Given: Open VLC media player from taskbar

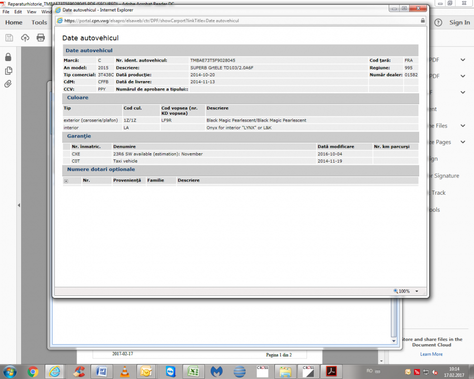Looking at the screenshot, I should [125, 371].
